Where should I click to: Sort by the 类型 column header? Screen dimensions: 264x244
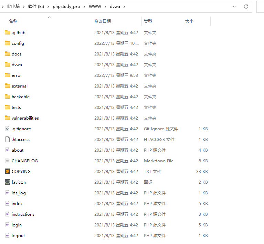[148, 21]
